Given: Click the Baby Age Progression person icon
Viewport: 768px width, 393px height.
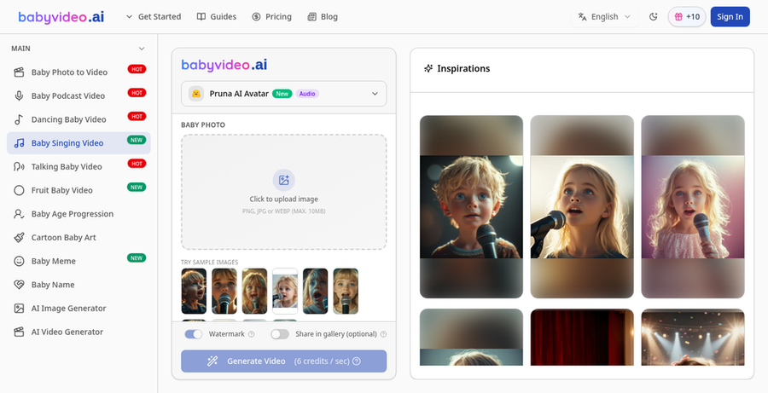Looking at the screenshot, I should (19, 214).
